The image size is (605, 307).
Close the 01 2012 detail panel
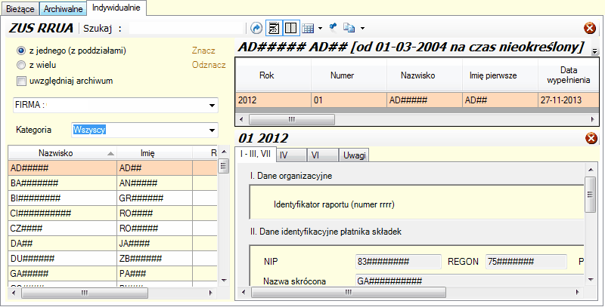tap(591, 138)
